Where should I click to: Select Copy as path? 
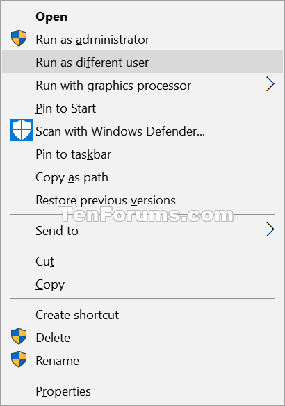tap(142, 177)
